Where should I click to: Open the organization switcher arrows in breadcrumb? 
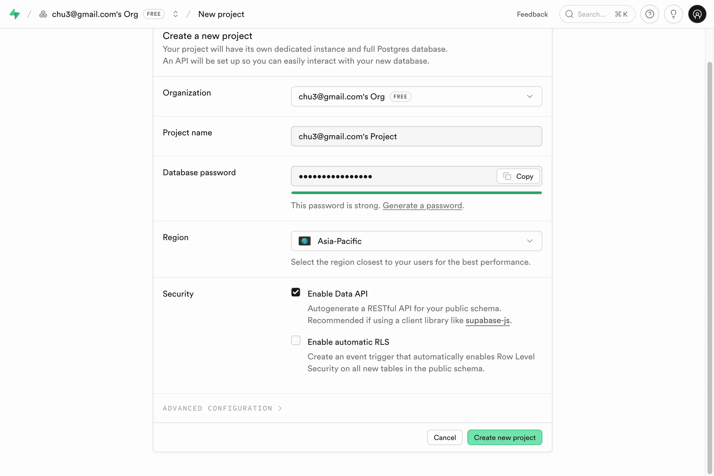click(x=175, y=14)
